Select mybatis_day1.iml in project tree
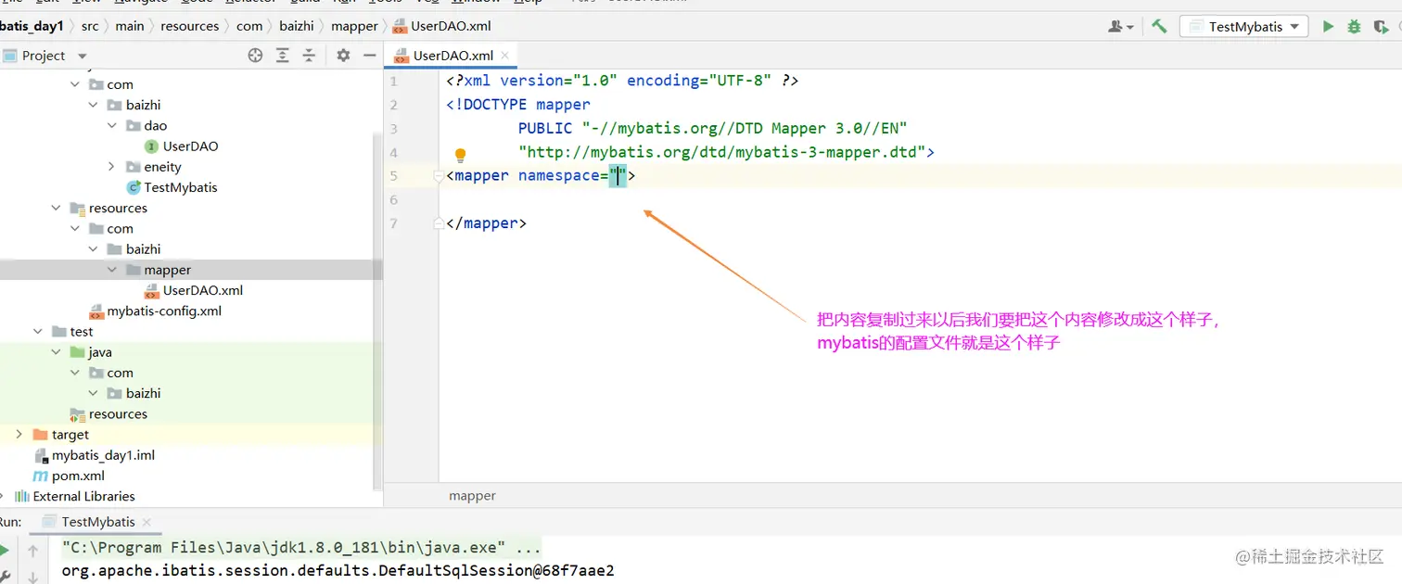This screenshot has width=1402, height=584. point(103,455)
